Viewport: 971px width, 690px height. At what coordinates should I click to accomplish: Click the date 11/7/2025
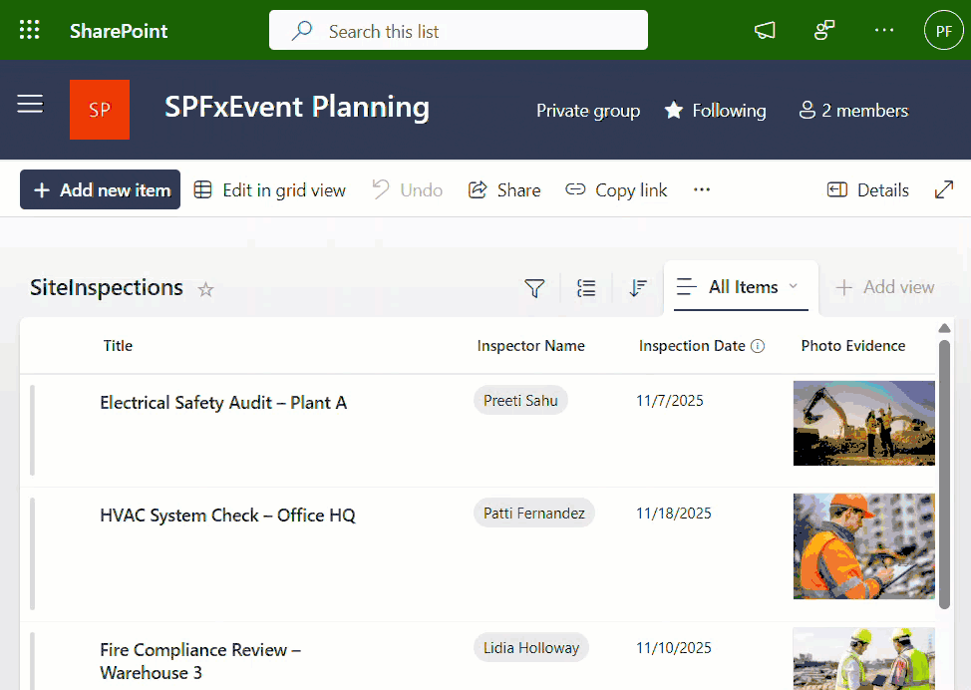pos(669,401)
